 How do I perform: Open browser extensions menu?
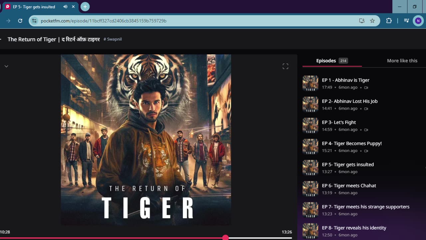click(x=389, y=21)
